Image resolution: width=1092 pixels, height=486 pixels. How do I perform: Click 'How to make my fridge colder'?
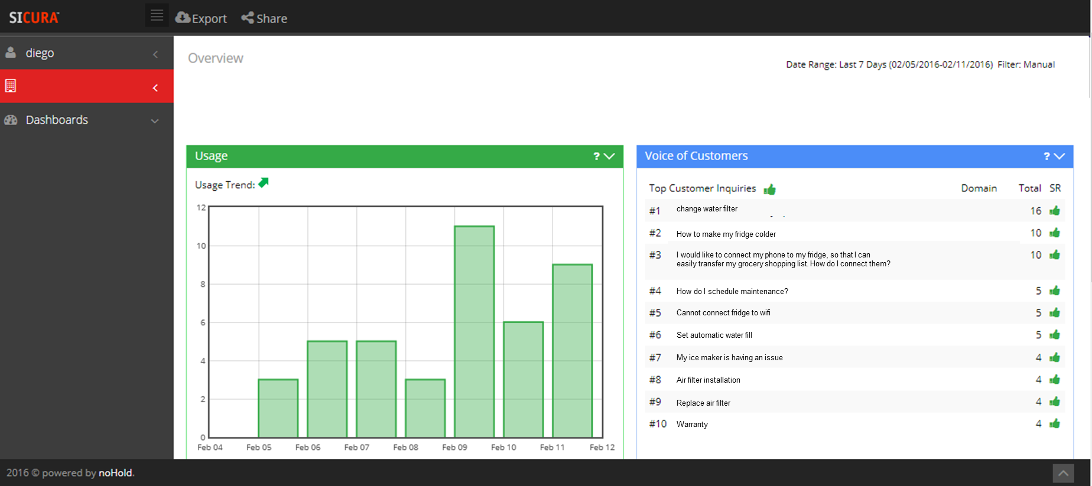point(726,234)
